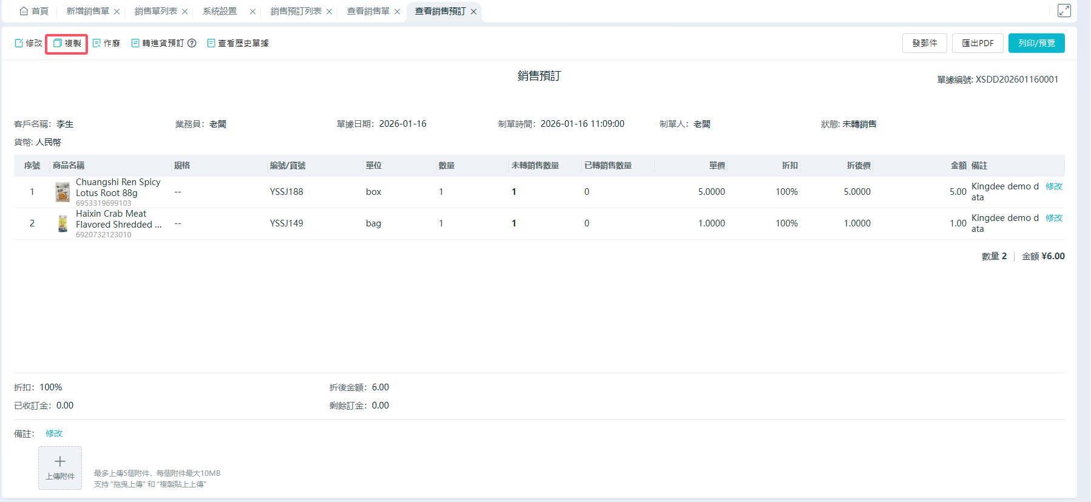This screenshot has height=502, width=1091.
Task: Click the fullscreen expand icon at top right
Action: click(x=1064, y=10)
